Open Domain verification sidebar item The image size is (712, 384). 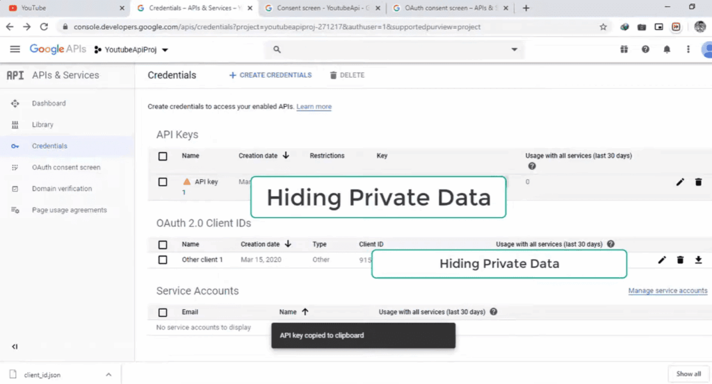tap(62, 189)
